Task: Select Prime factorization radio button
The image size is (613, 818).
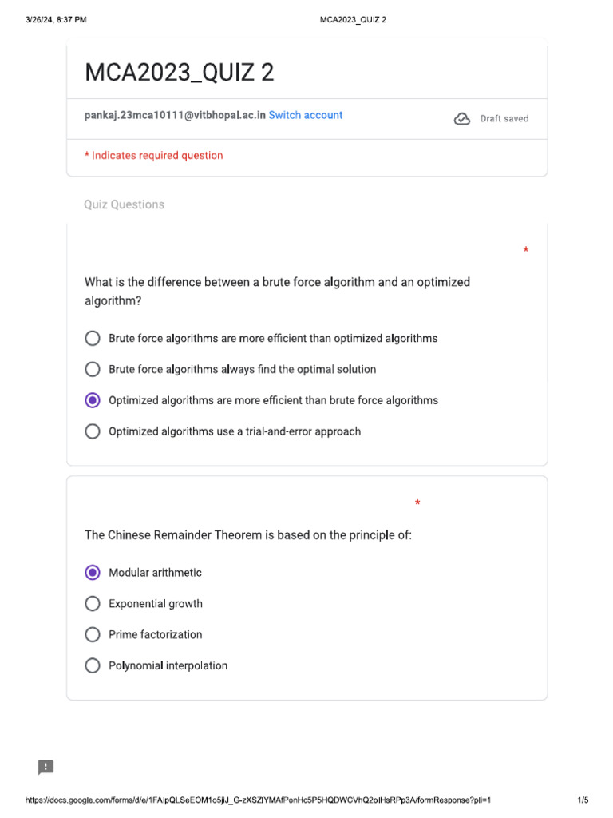Action: [x=93, y=634]
